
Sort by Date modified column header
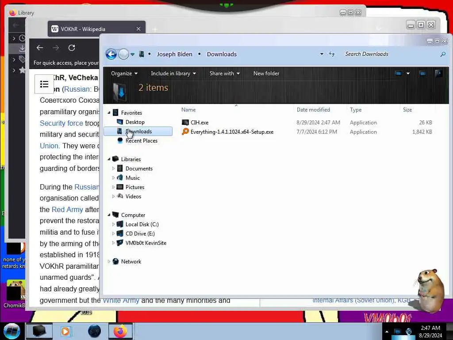[313, 110]
